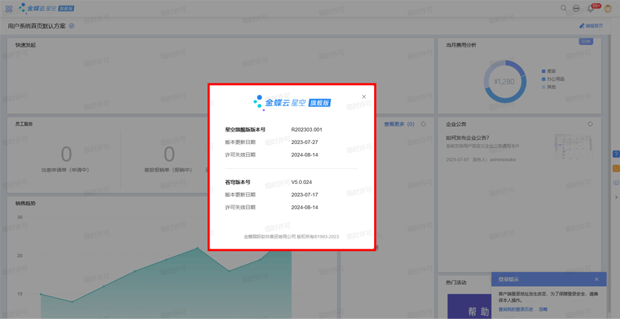Screen dimensions: 620x319
Task: Click 忽略 in the login prompt
Action: (x=544, y=309)
